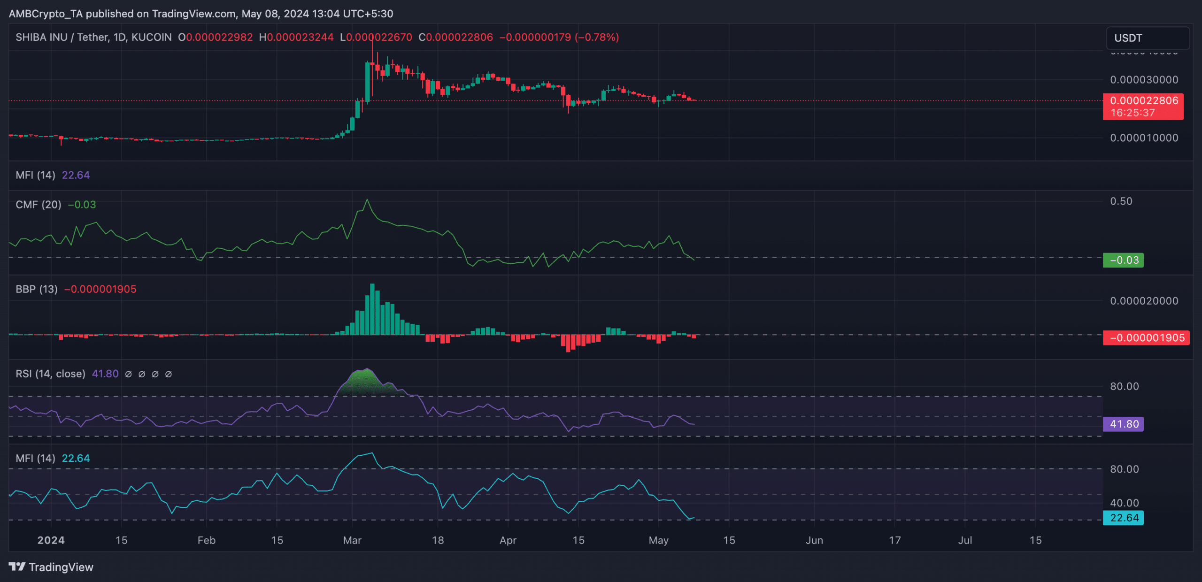Click the TradingView wordmark text at bottom

point(61,567)
